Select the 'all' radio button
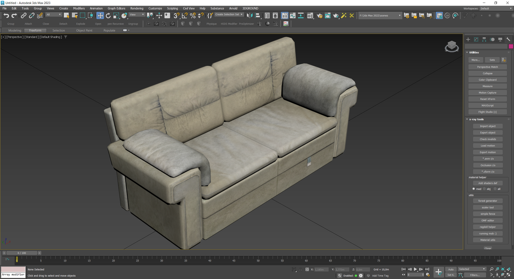This screenshot has width=514, height=279. (495, 189)
